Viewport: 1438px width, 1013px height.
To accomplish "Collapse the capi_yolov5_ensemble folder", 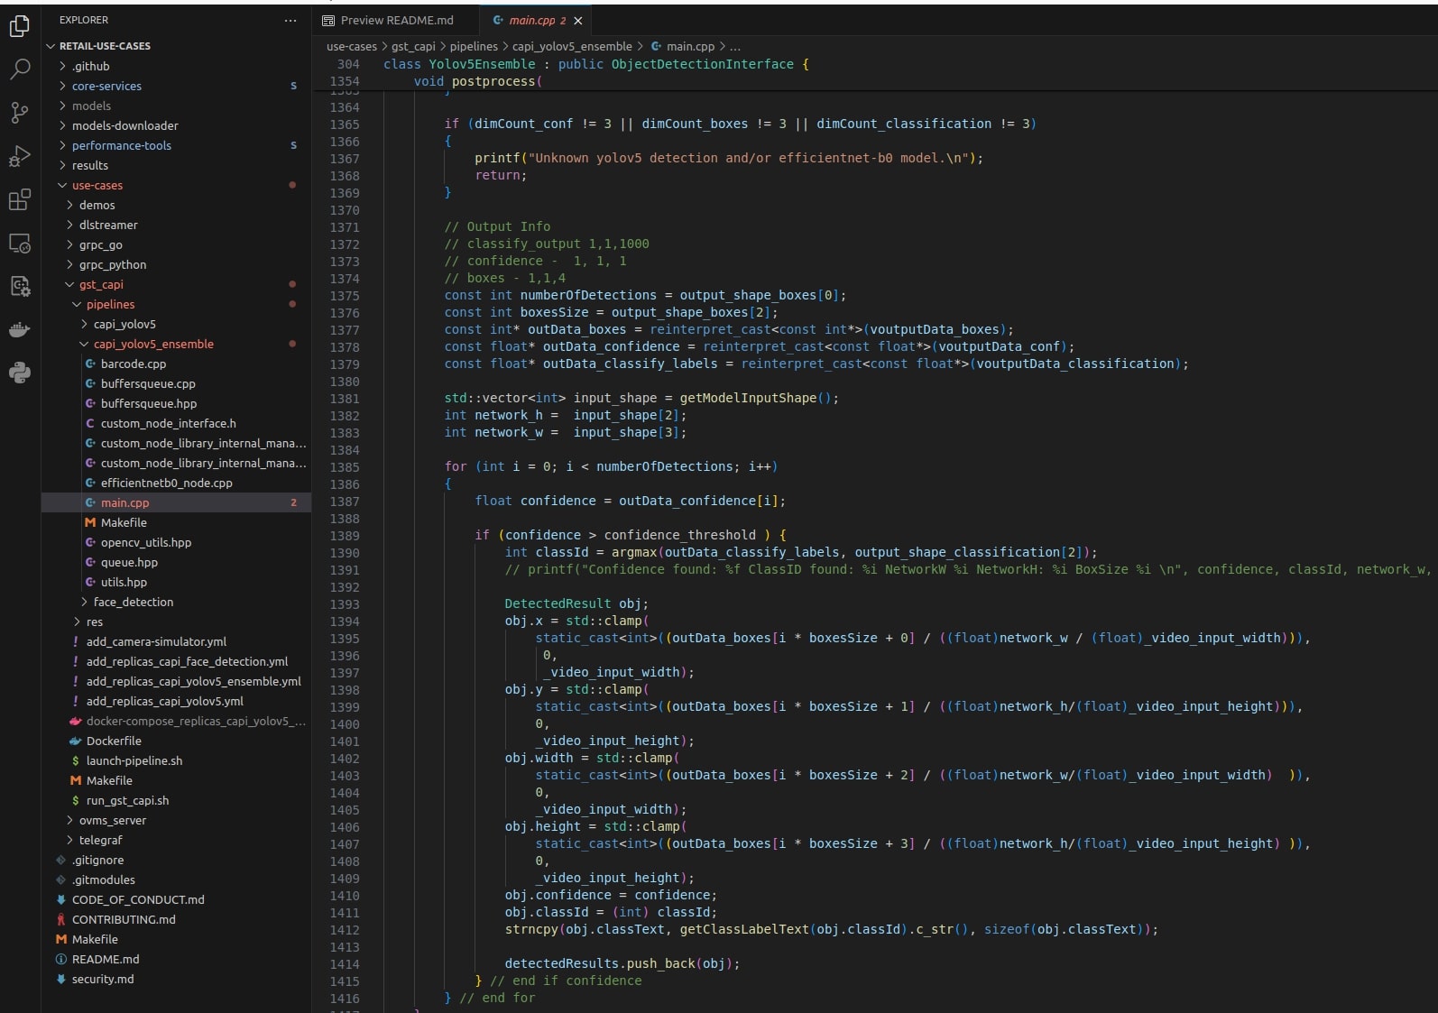I will tap(153, 345).
